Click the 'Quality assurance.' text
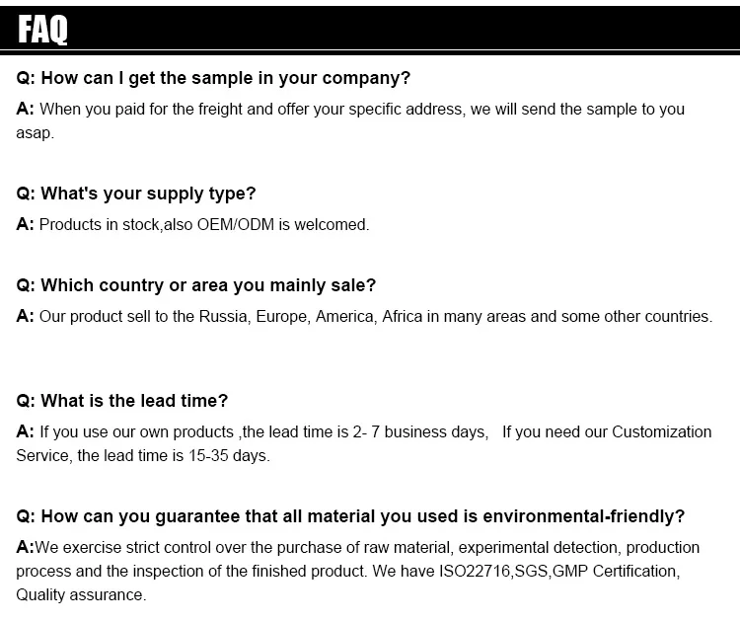This screenshot has width=740, height=623. [81, 595]
